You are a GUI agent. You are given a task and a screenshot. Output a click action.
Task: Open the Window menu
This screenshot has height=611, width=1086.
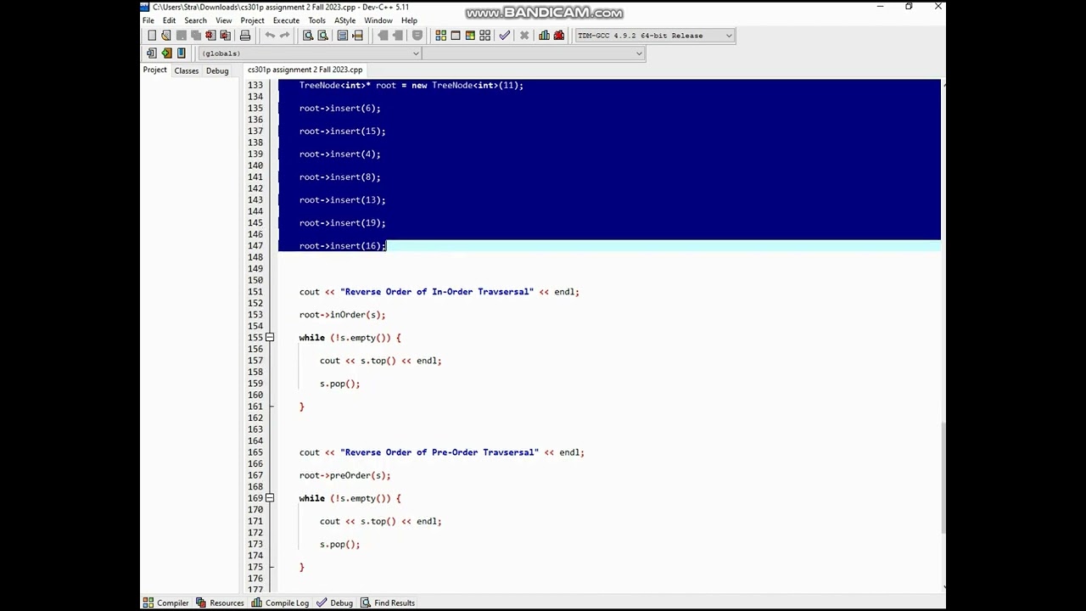coord(378,20)
